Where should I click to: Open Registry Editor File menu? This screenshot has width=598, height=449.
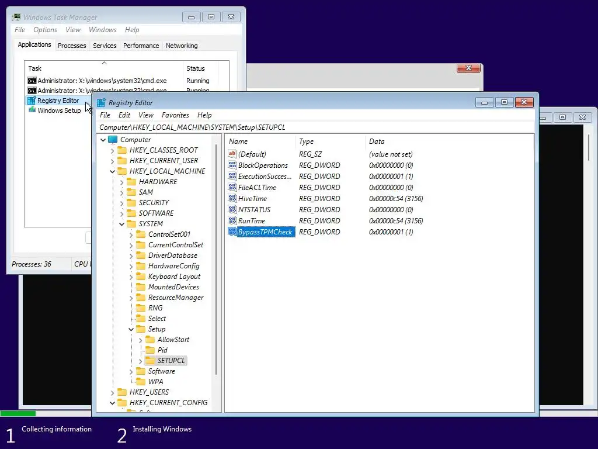105,115
